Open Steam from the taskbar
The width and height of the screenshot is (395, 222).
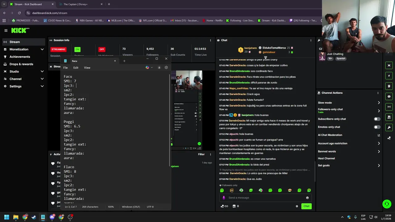[x=34, y=217]
